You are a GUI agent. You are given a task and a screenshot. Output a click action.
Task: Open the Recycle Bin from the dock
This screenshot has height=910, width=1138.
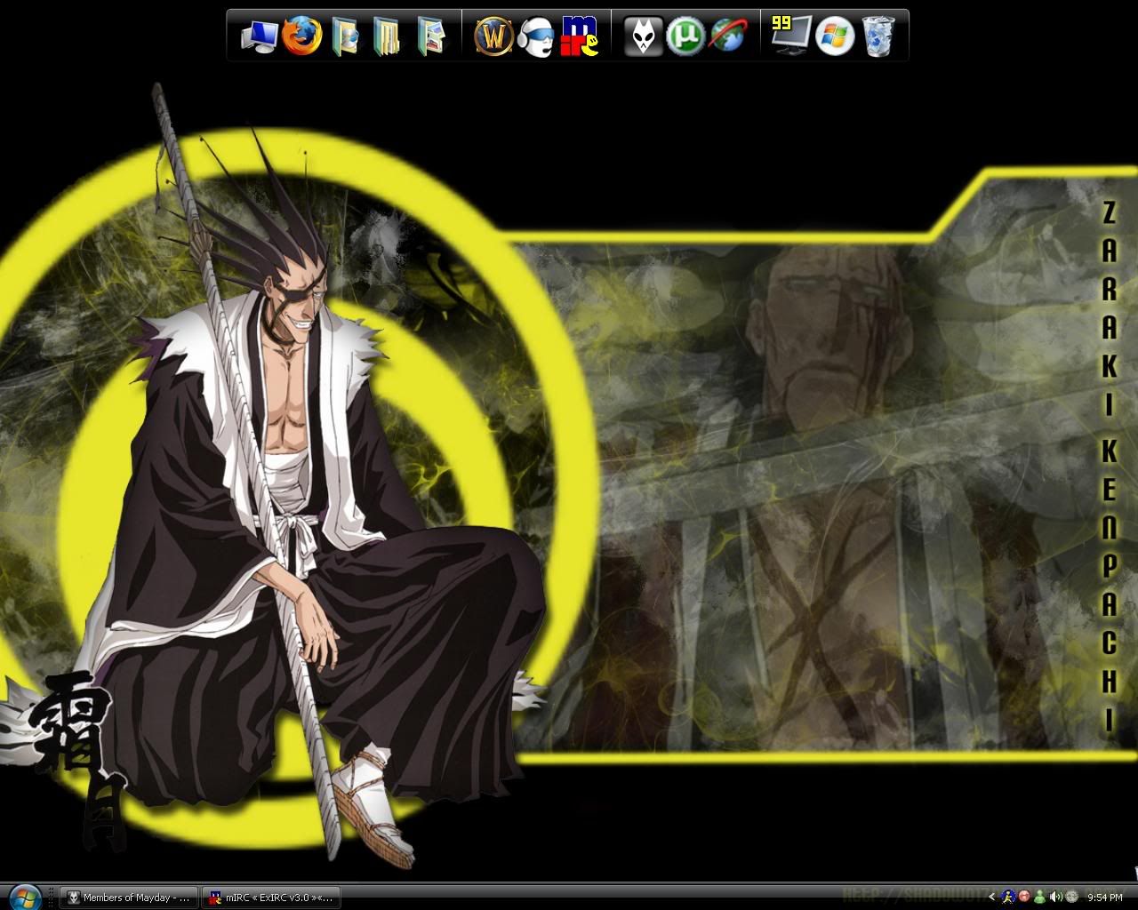pyautogui.click(x=878, y=37)
